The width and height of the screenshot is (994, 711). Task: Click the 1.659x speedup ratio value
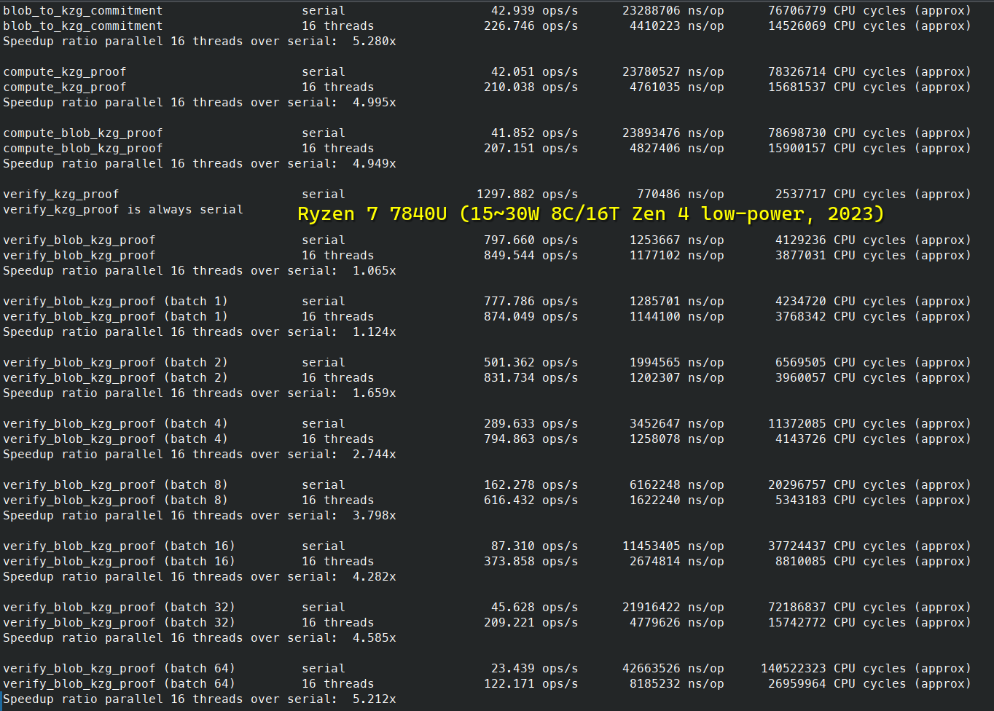tap(374, 393)
